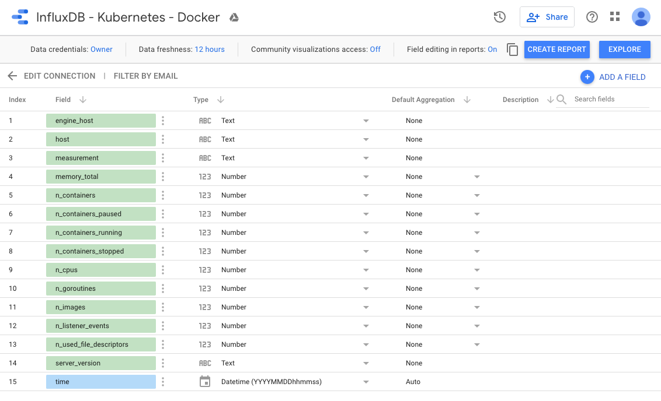Open type dropdown for server_version
The image size is (661, 401).
coord(366,363)
